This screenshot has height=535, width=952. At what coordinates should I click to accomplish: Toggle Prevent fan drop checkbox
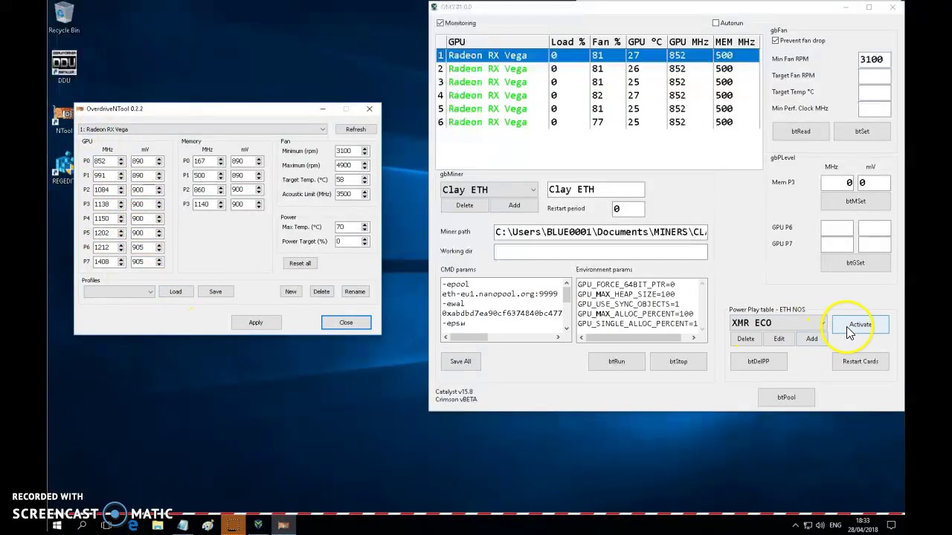(x=776, y=40)
